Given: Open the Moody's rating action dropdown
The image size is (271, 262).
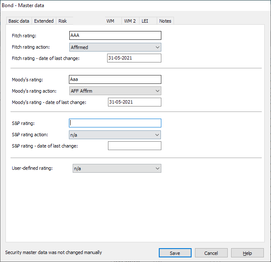Looking at the screenshot, I should (x=115, y=91).
